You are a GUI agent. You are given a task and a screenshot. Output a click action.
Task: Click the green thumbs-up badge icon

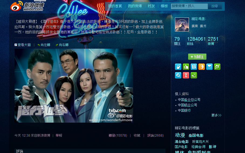(x=186, y=67)
